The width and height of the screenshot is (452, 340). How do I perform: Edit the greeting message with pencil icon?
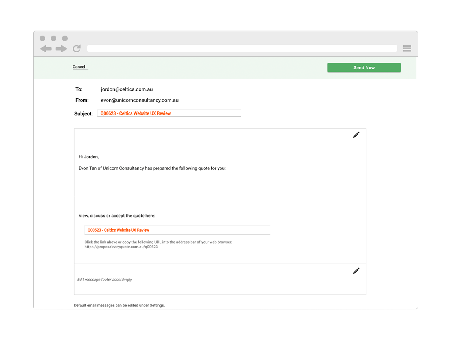356,135
